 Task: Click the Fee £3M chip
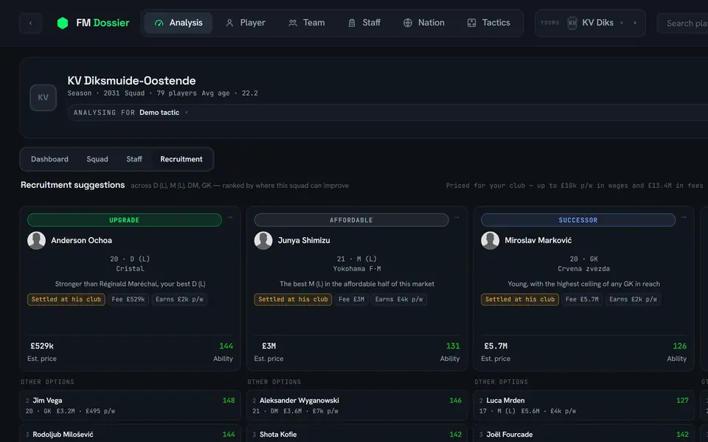tap(351, 300)
